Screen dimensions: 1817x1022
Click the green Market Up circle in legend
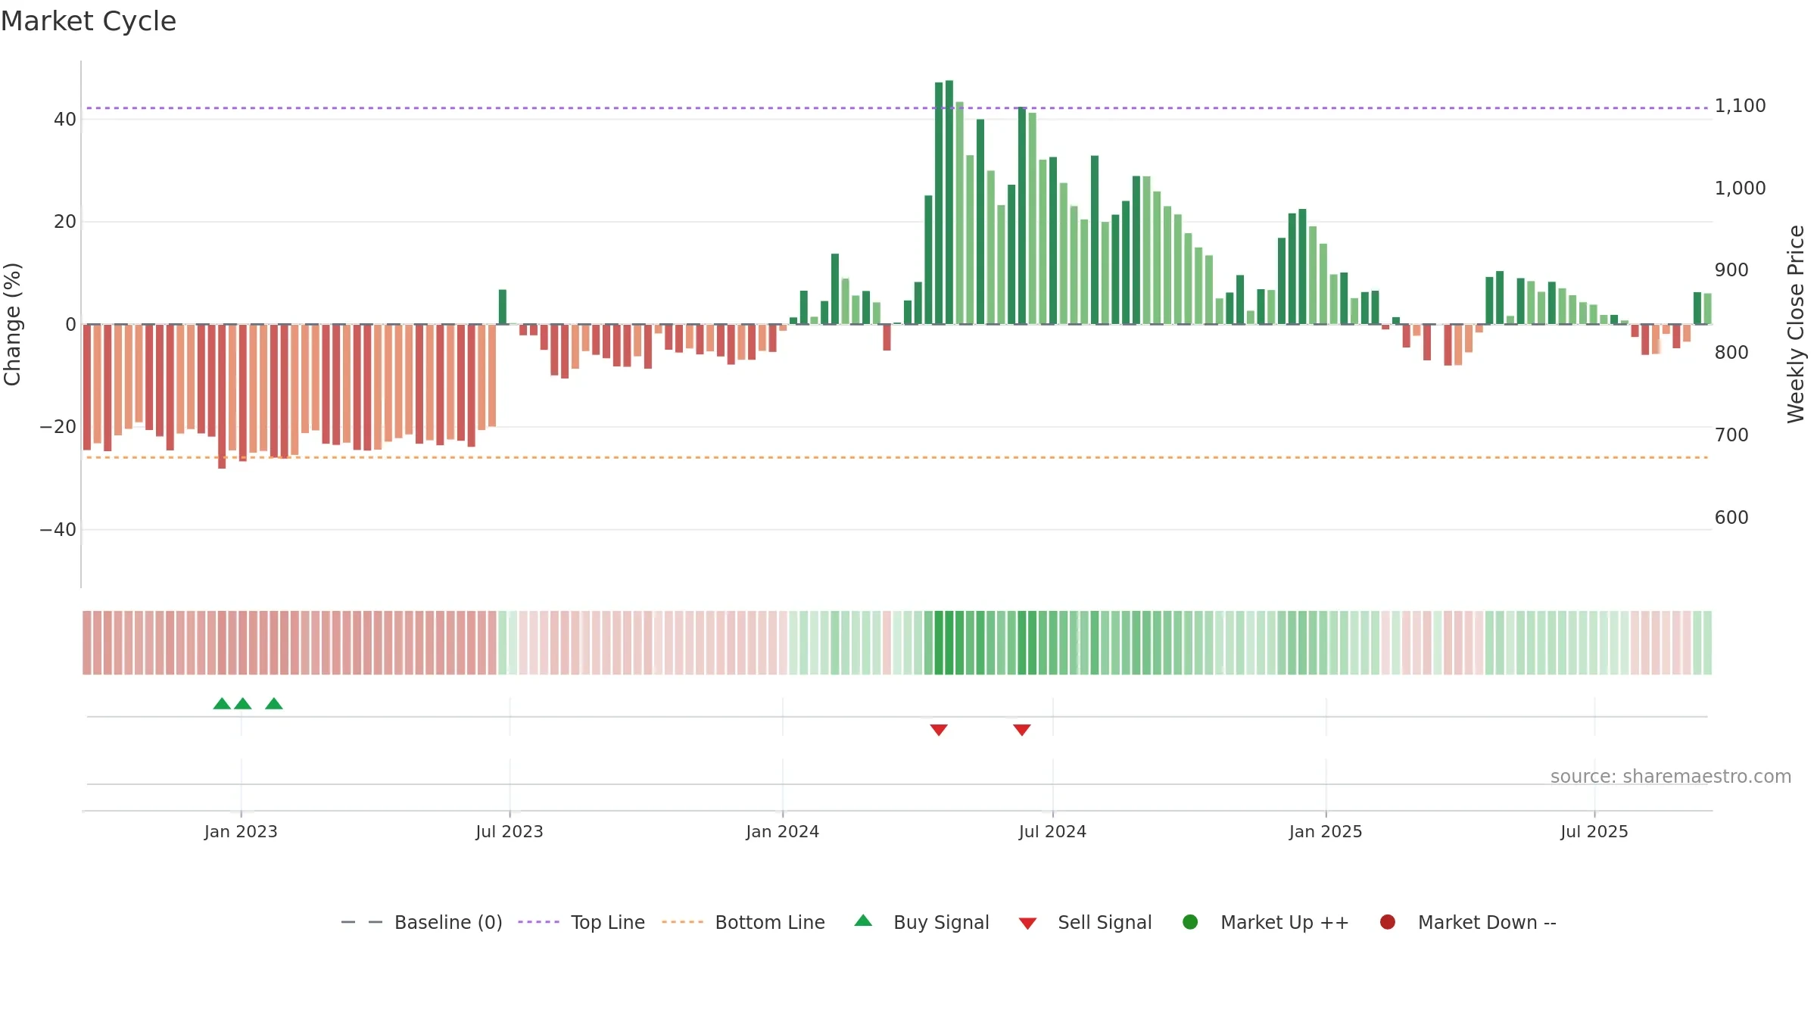point(1190,922)
